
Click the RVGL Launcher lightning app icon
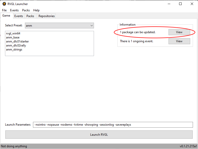point(4,4)
